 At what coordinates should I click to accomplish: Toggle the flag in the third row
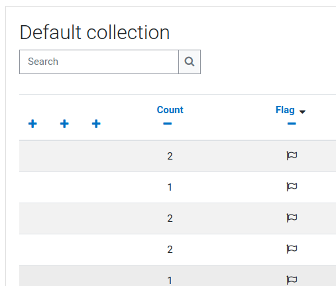(x=292, y=218)
